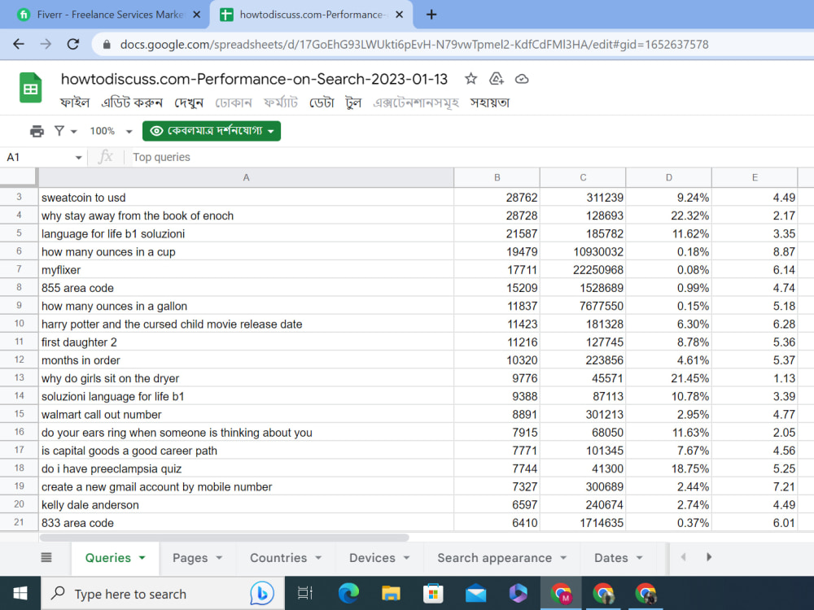This screenshot has height=610, width=814.
Task: Click the document status cloud icon
Action: [522, 79]
